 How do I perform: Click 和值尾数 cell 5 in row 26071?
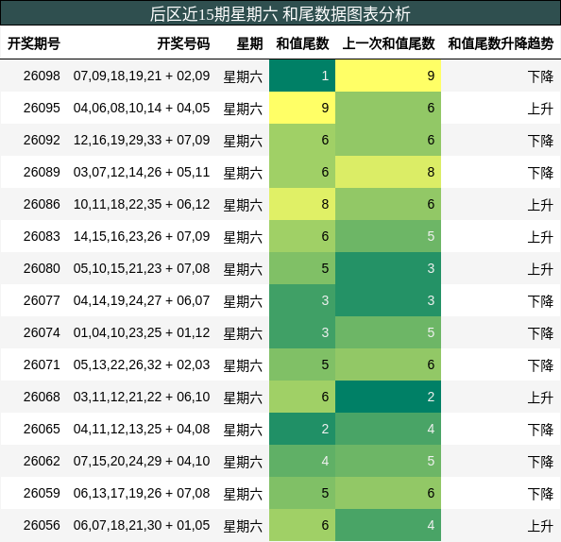302,364
